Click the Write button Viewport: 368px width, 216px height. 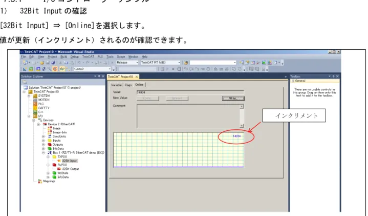(233, 99)
